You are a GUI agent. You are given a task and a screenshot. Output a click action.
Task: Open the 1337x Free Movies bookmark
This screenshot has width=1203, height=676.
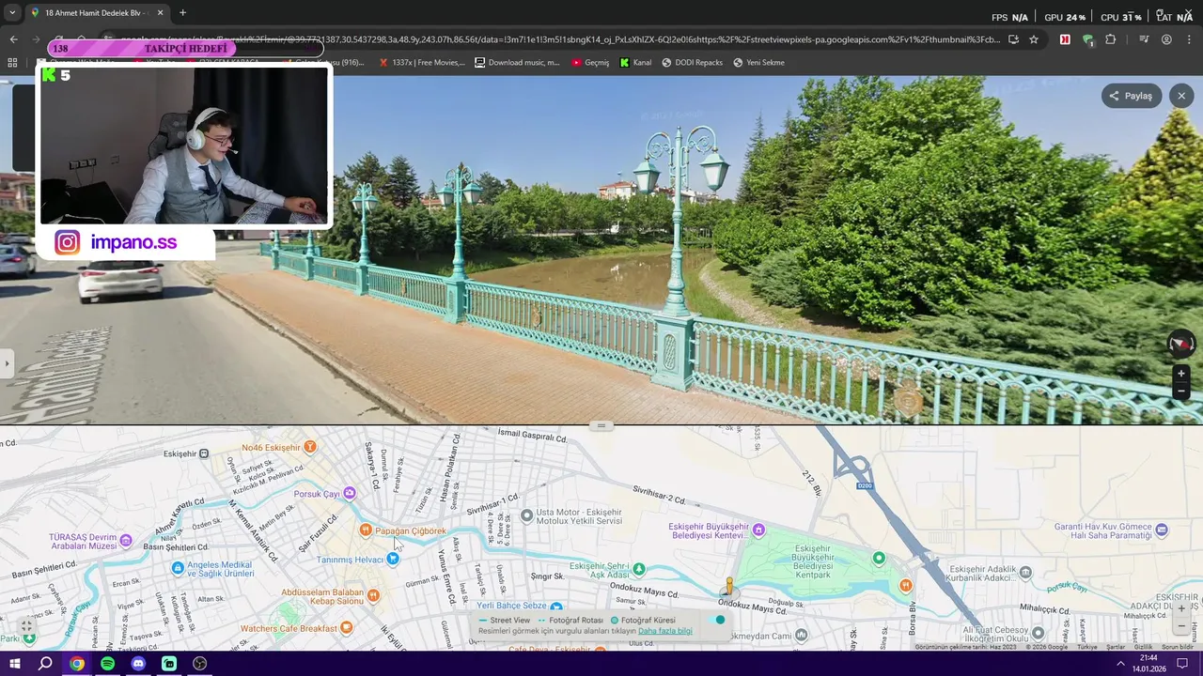click(421, 63)
